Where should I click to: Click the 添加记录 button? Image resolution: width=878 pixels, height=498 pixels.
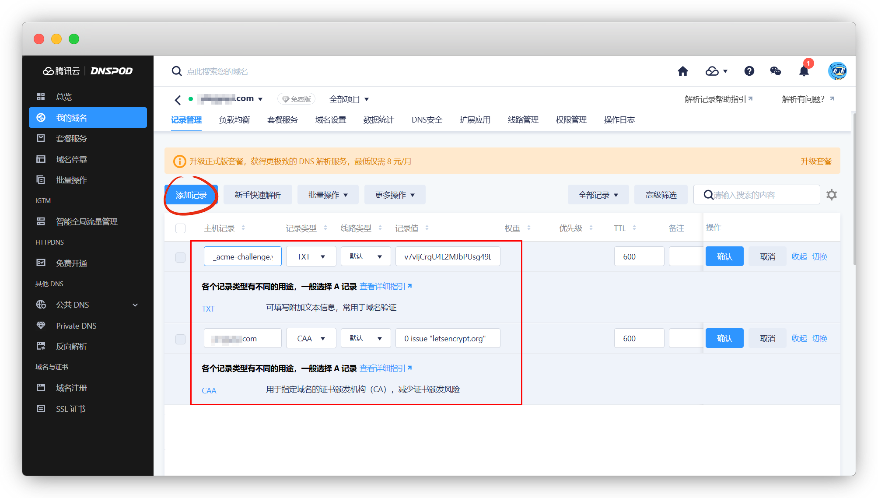191,195
